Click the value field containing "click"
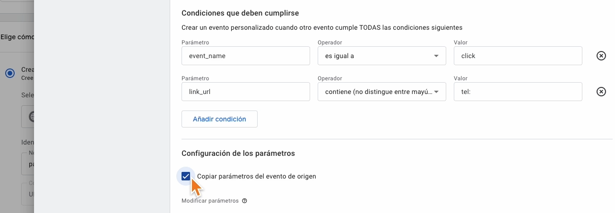The image size is (615, 213). 518,56
